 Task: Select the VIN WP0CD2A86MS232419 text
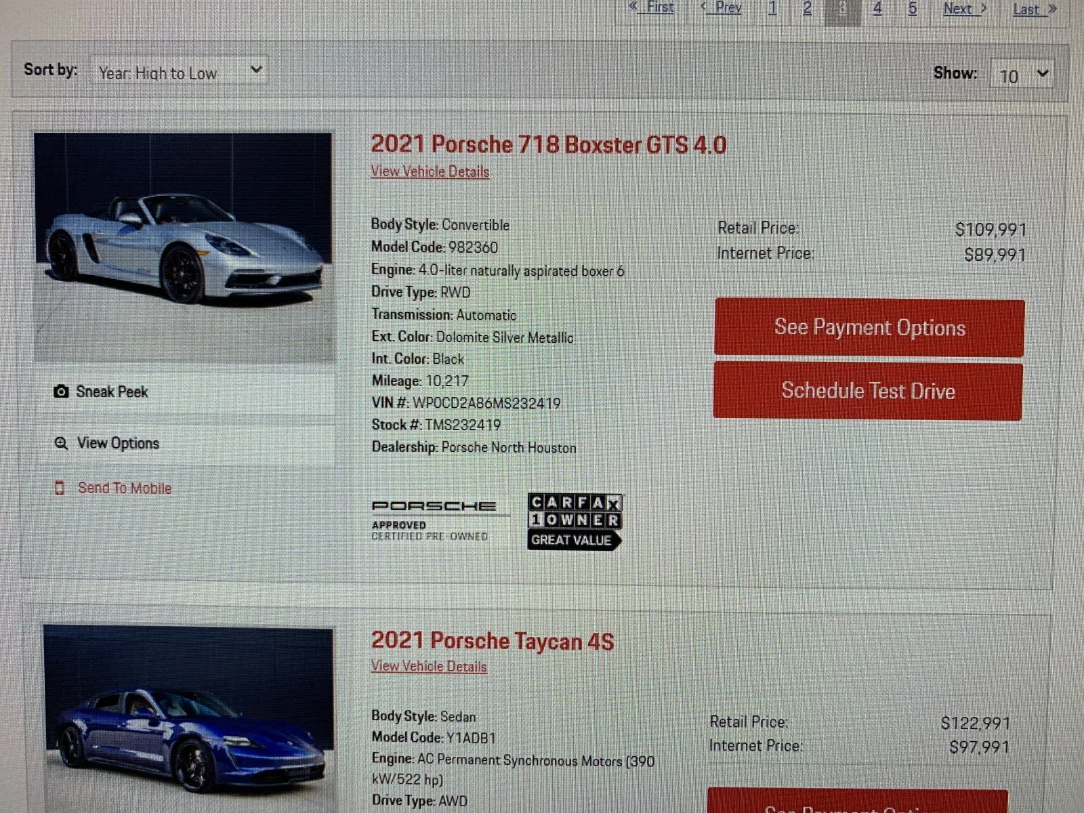pos(486,403)
